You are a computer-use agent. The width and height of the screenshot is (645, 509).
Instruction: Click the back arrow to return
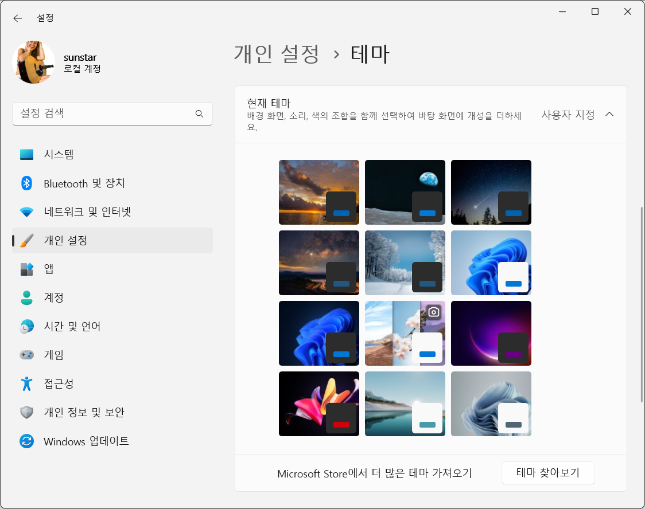[x=17, y=18]
